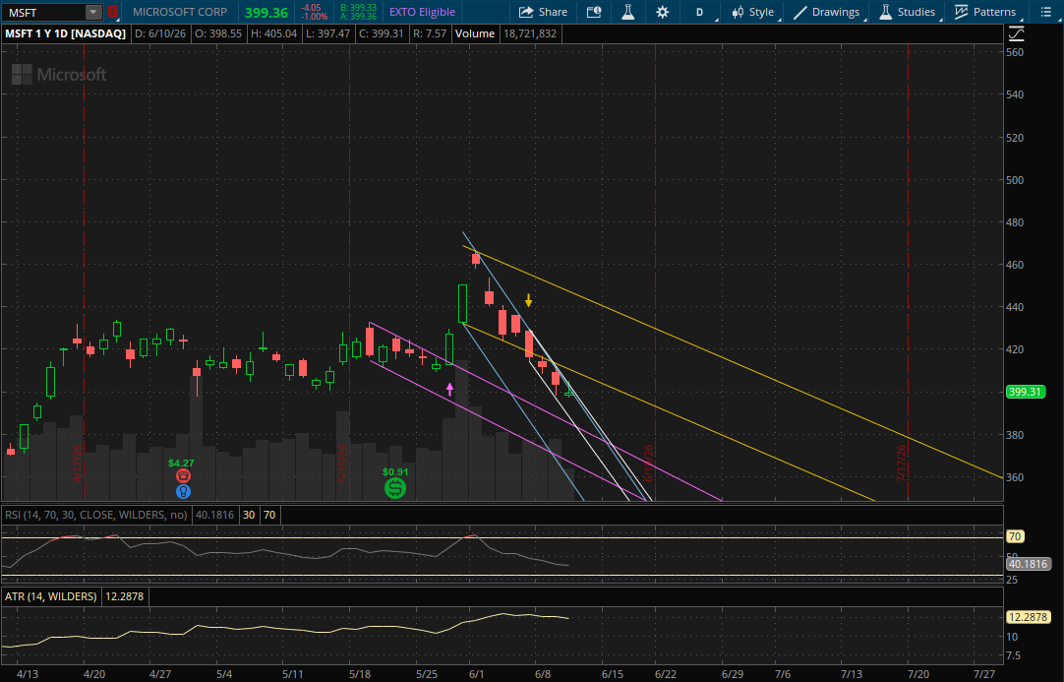Click the last price 399.36
The height and width of the screenshot is (682, 1064).
(x=266, y=13)
